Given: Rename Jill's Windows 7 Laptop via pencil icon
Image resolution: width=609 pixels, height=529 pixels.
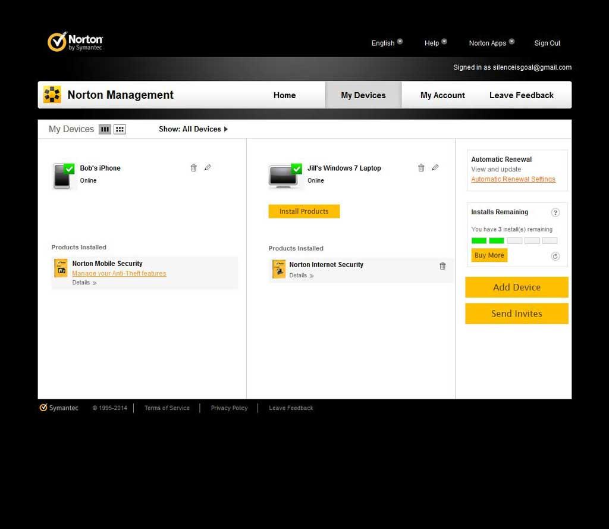Looking at the screenshot, I should 435,168.
